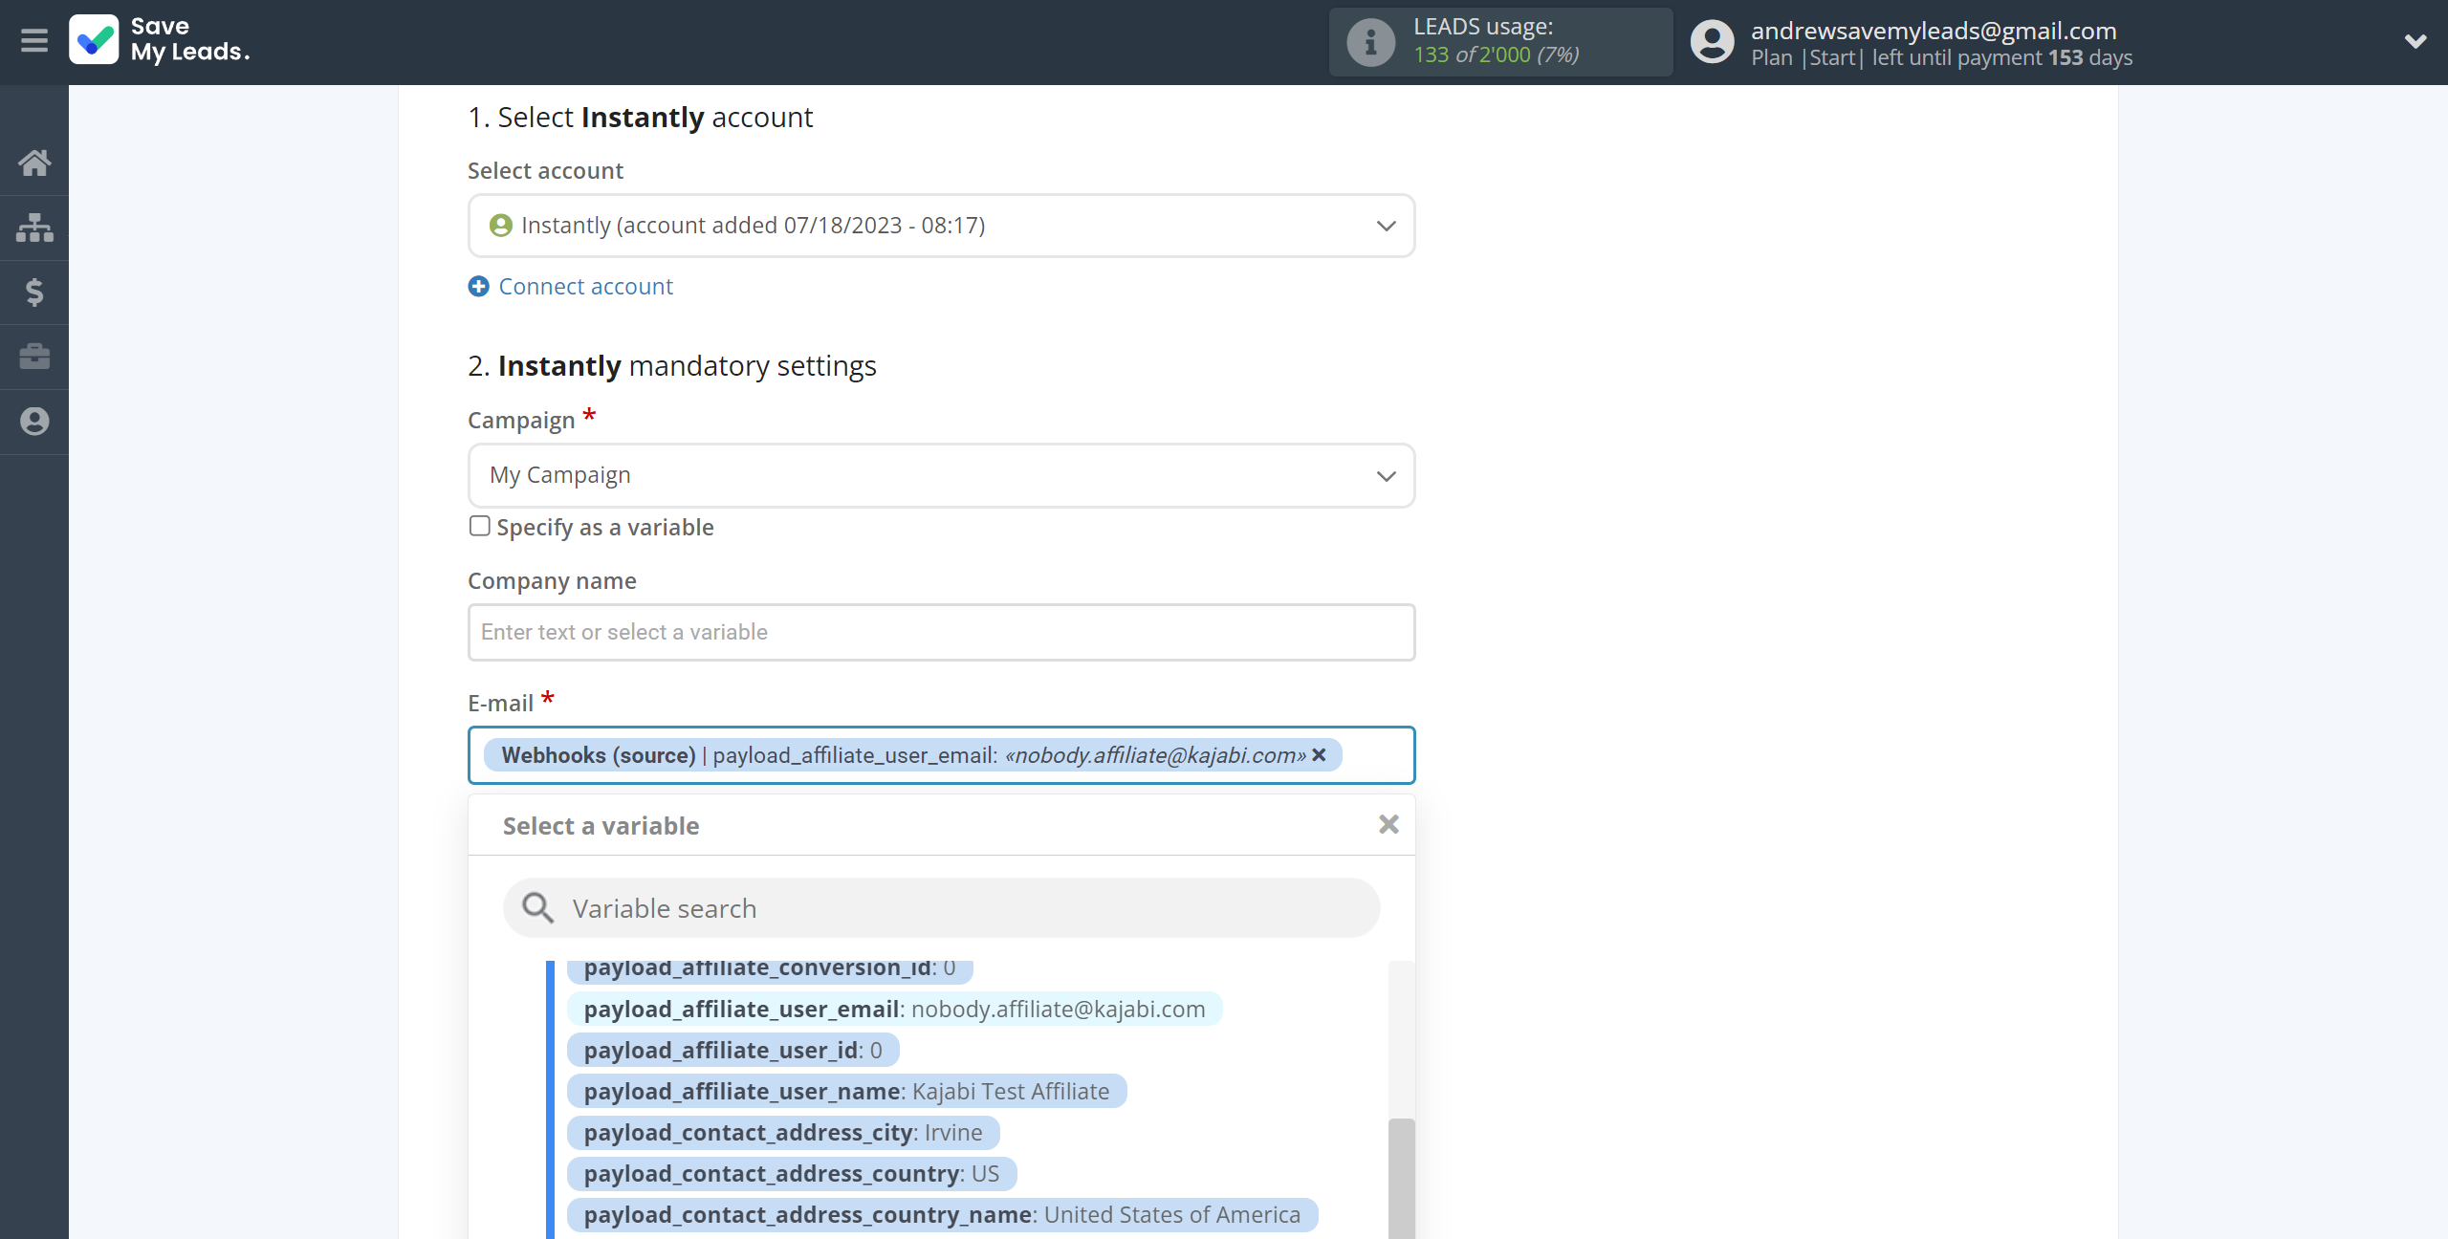Click the LEADS usage 133 of 2'000 counter
Screen dimensions: 2448x1239
(x=1496, y=55)
